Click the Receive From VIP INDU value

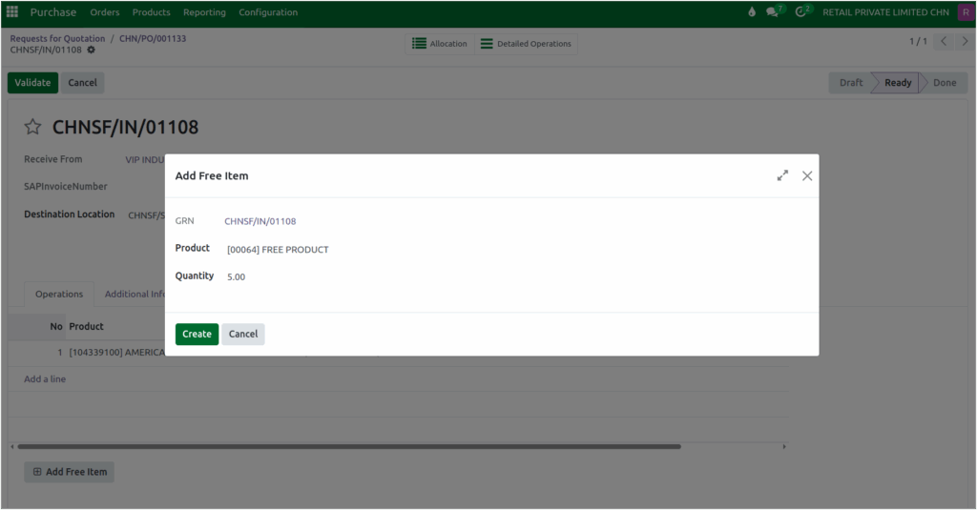(x=145, y=160)
